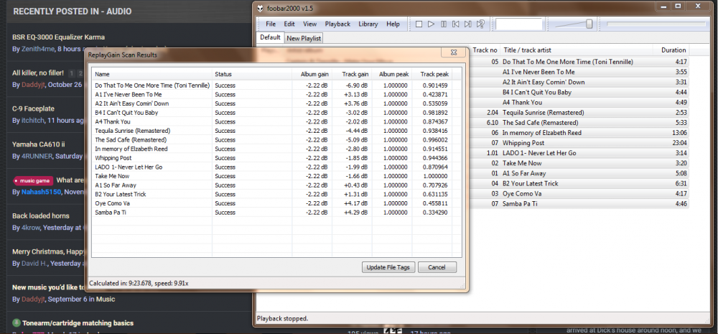The height and width of the screenshot is (334, 718).
Task: Open the Library menu
Action: tap(368, 24)
